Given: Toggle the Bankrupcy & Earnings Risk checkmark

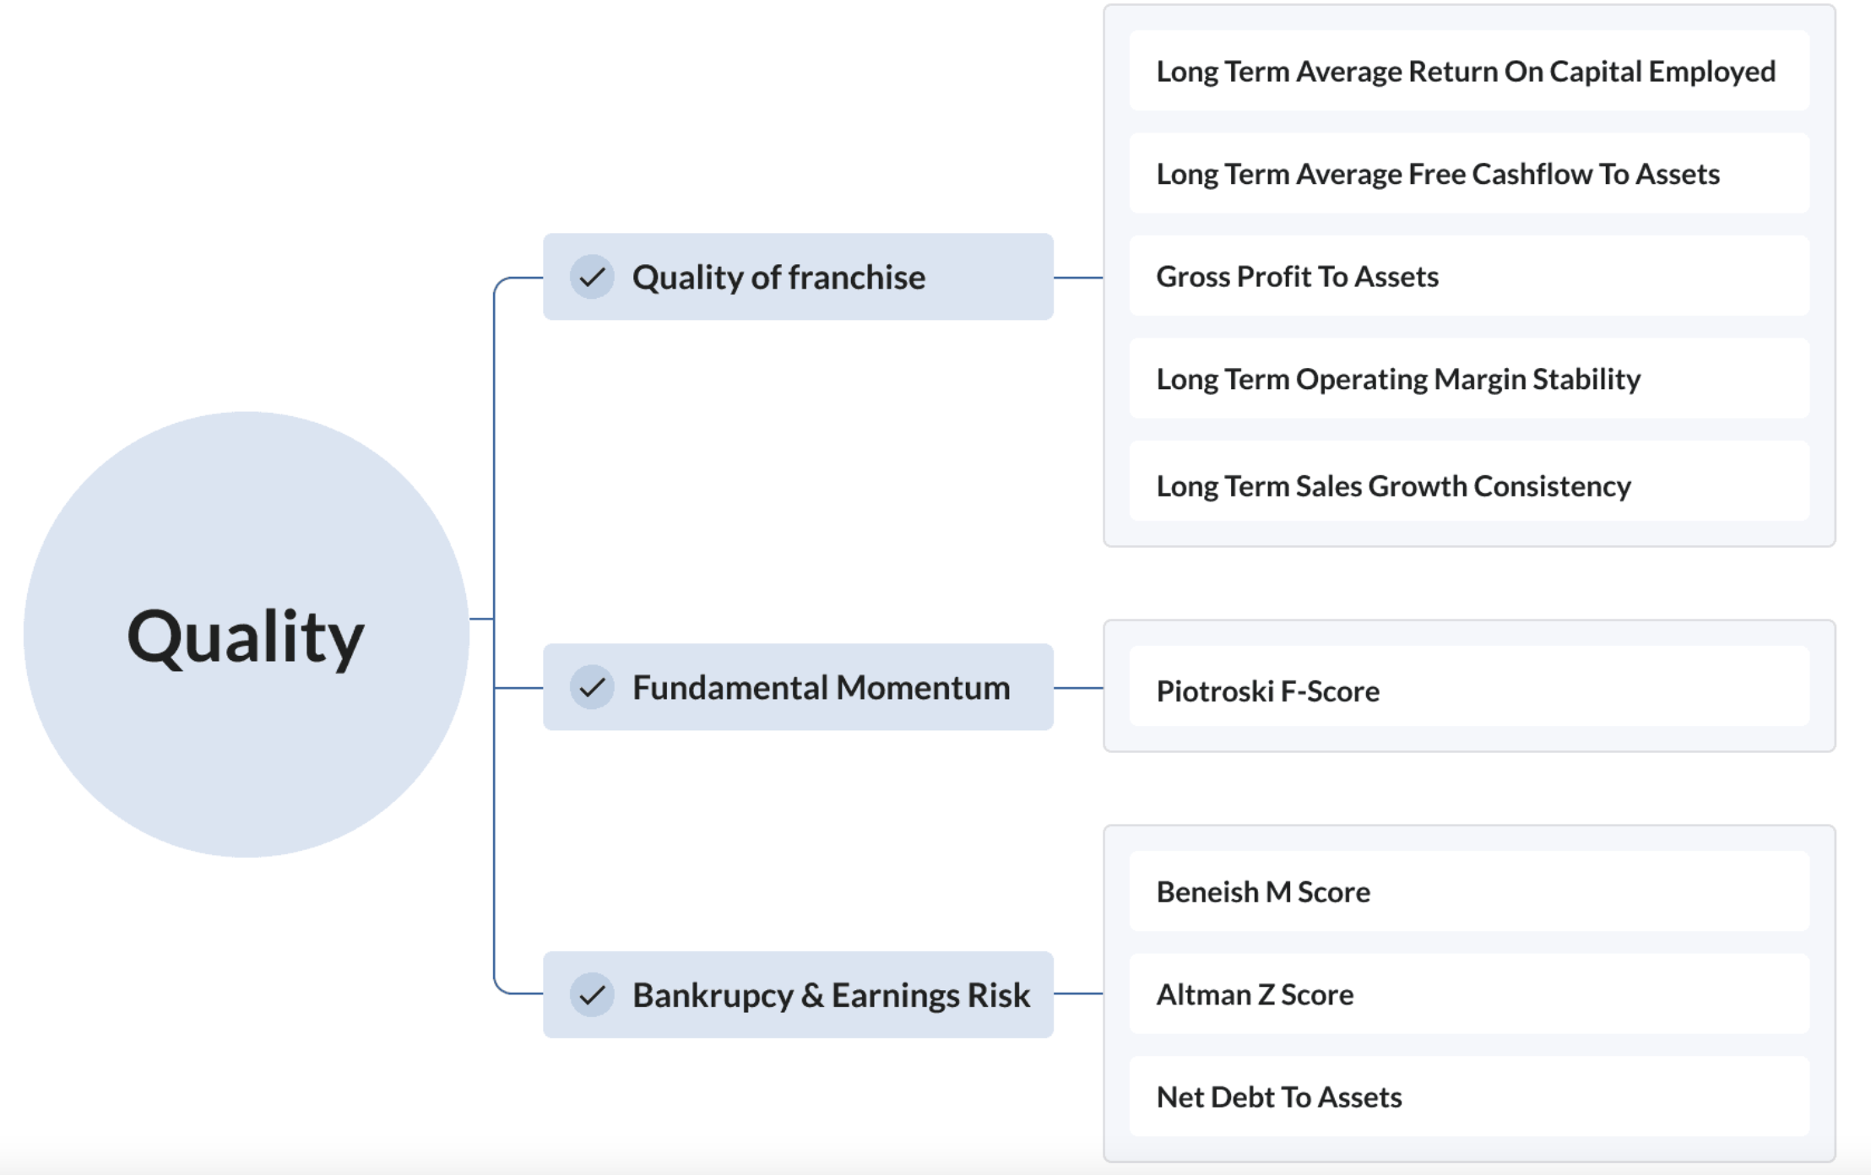Looking at the screenshot, I should [592, 994].
